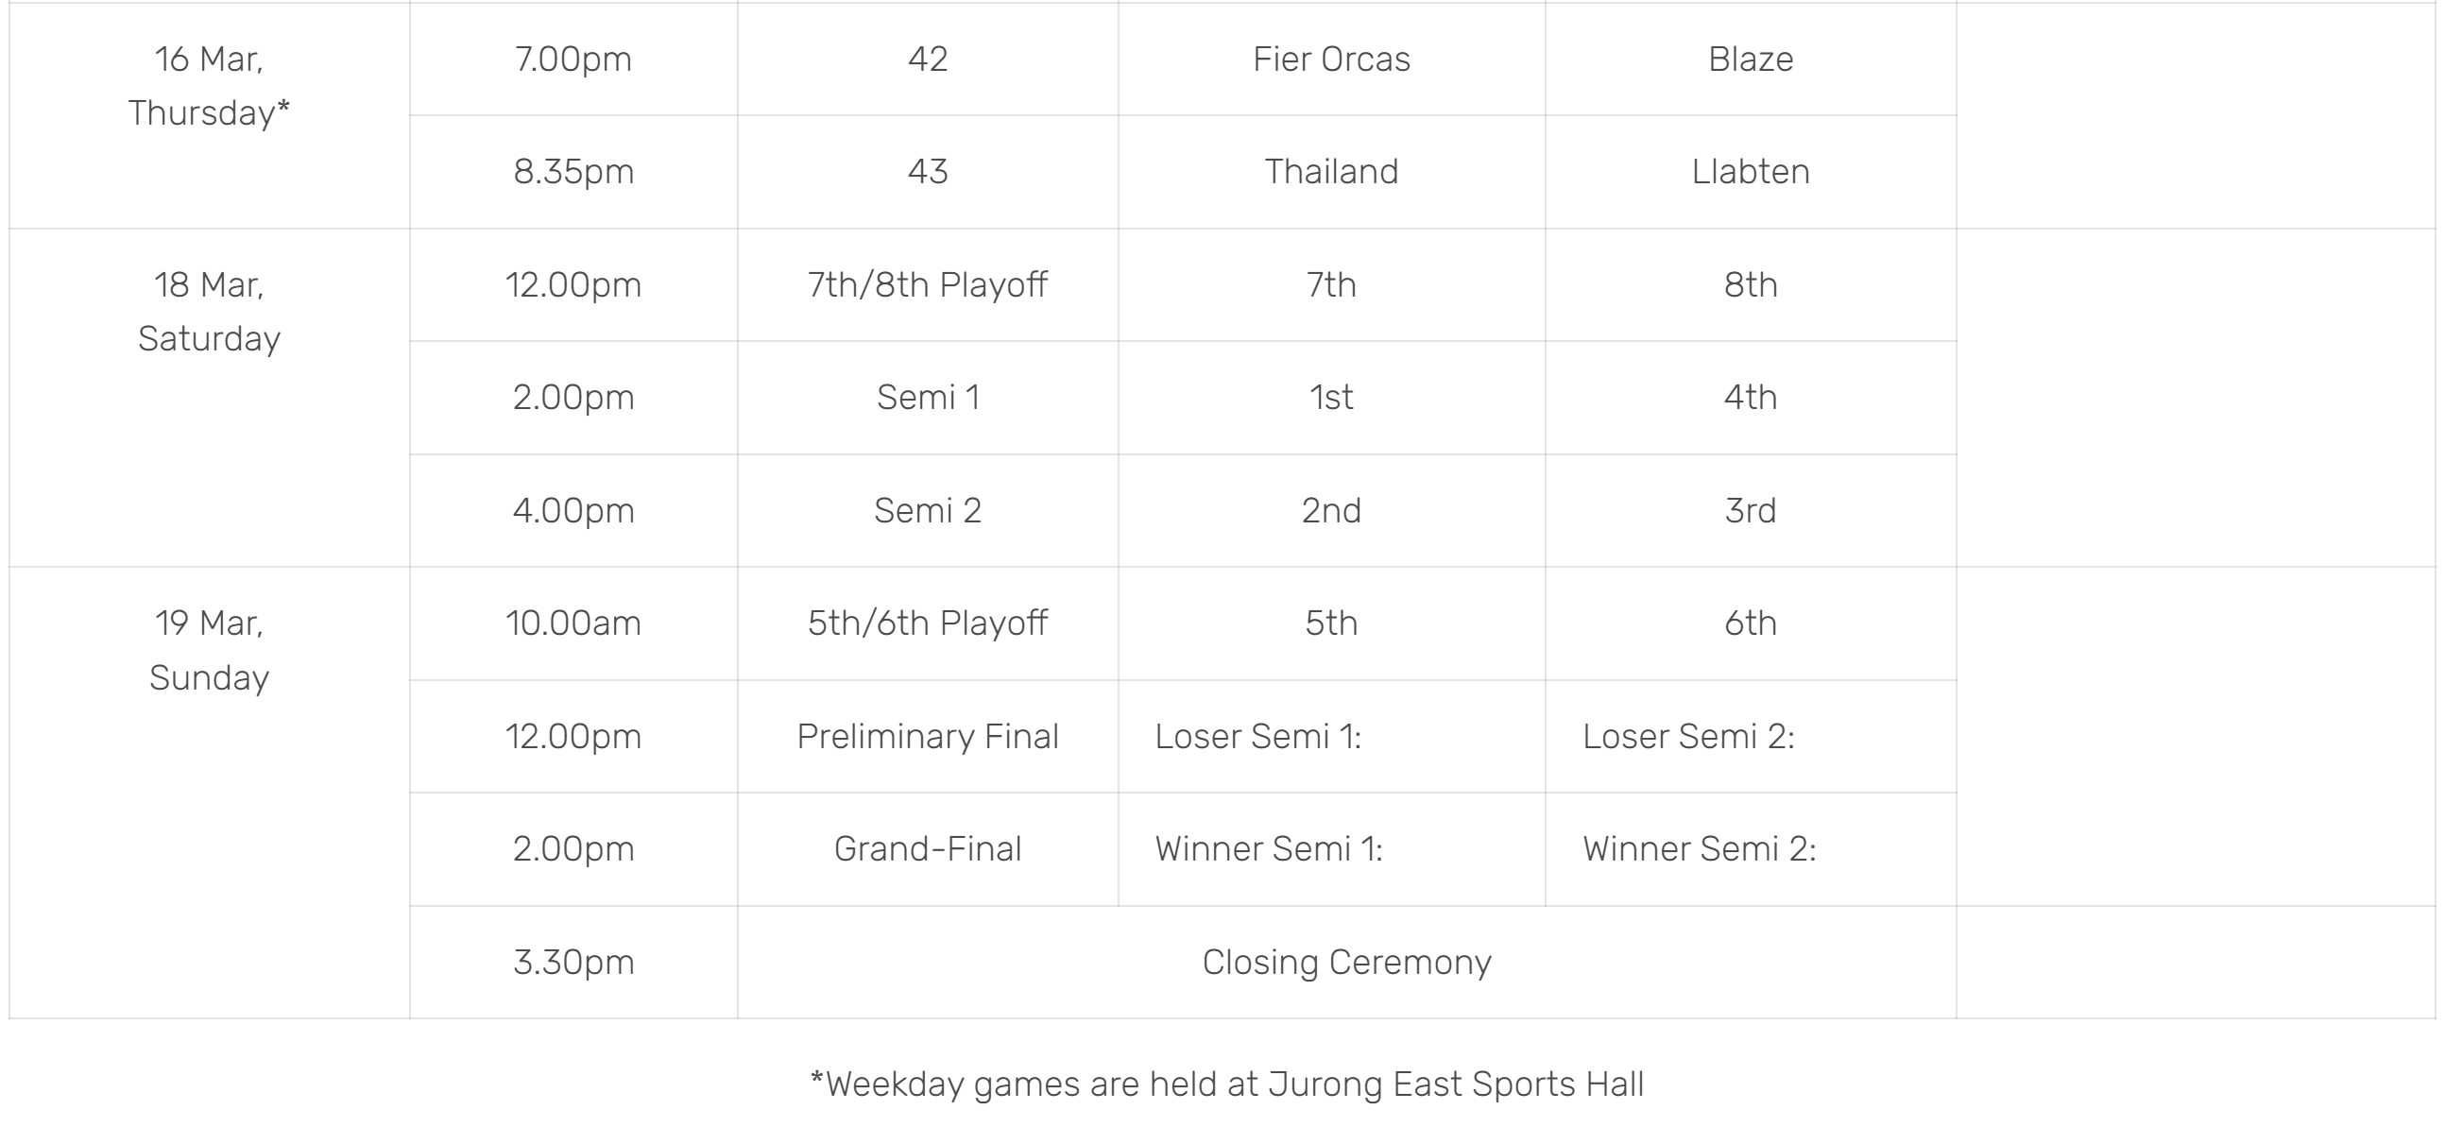Click the Grand-Final cell
Viewport: 2445px width, 1127px height.
click(928, 849)
